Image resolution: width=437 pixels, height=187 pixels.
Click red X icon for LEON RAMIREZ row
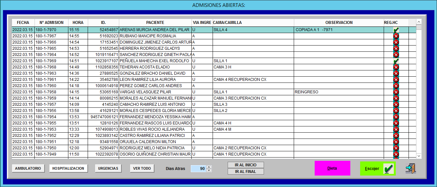click(396, 80)
